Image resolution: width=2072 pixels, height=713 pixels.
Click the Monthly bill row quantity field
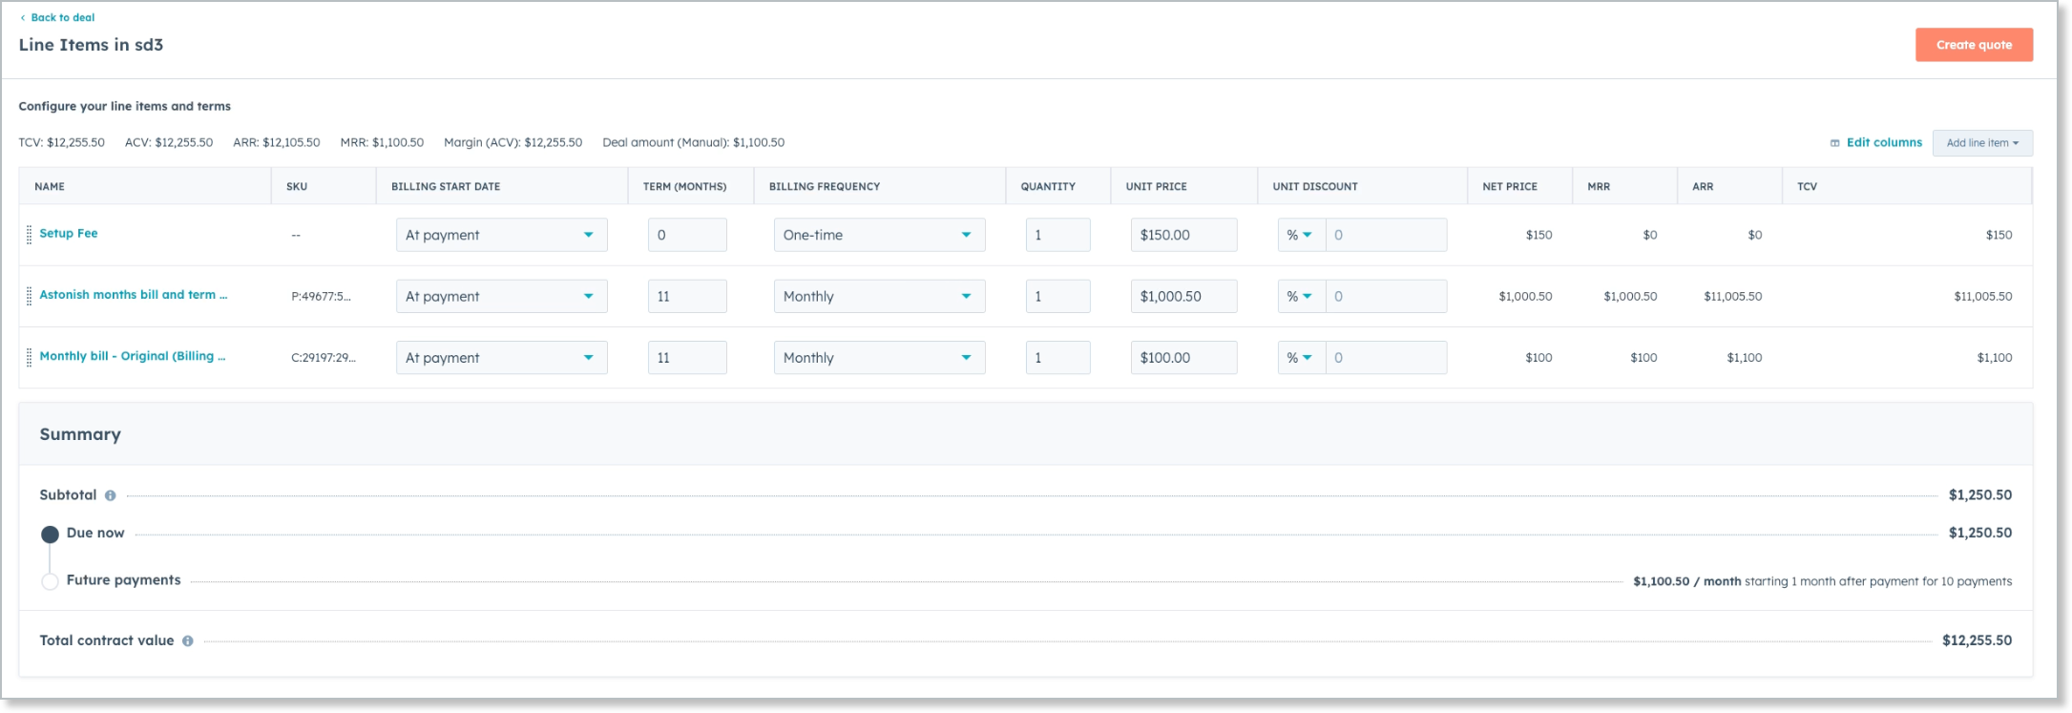click(1057, 358)
